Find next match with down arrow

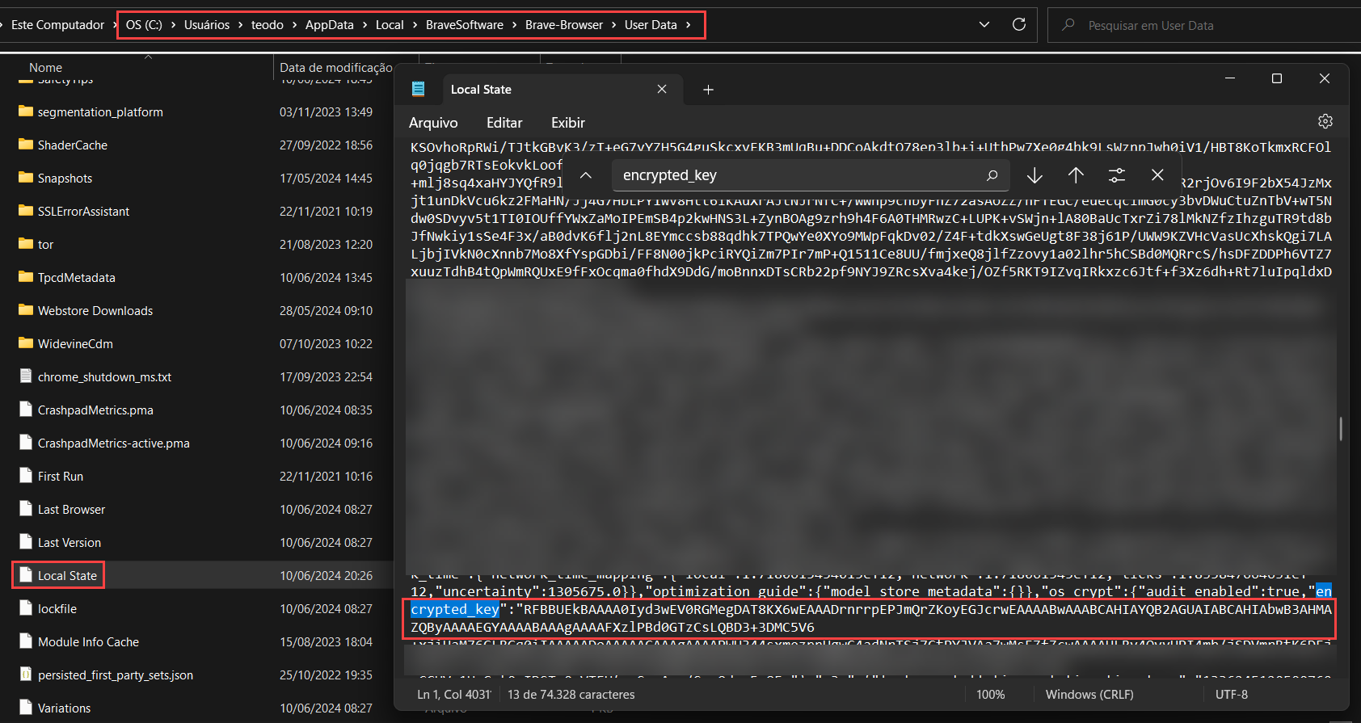pyautogui.click(x=1034, y=175)
